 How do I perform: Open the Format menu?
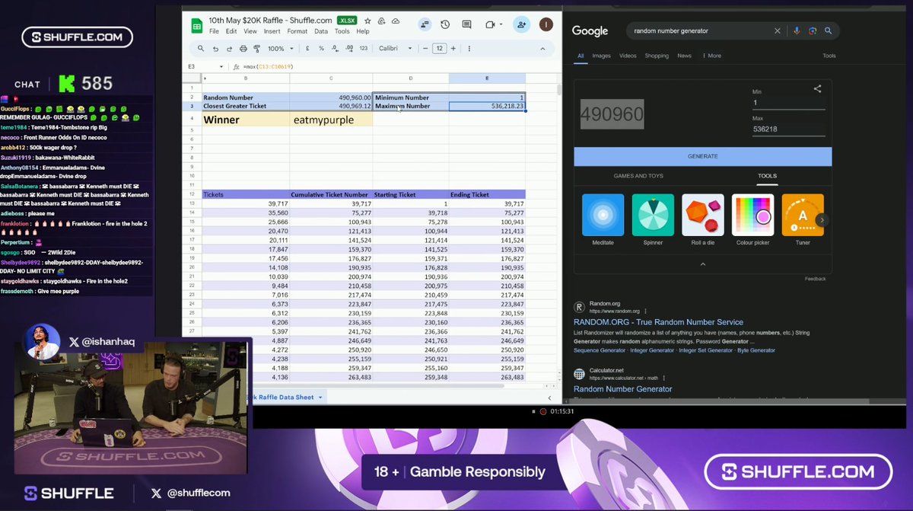(x=297, y=31)
